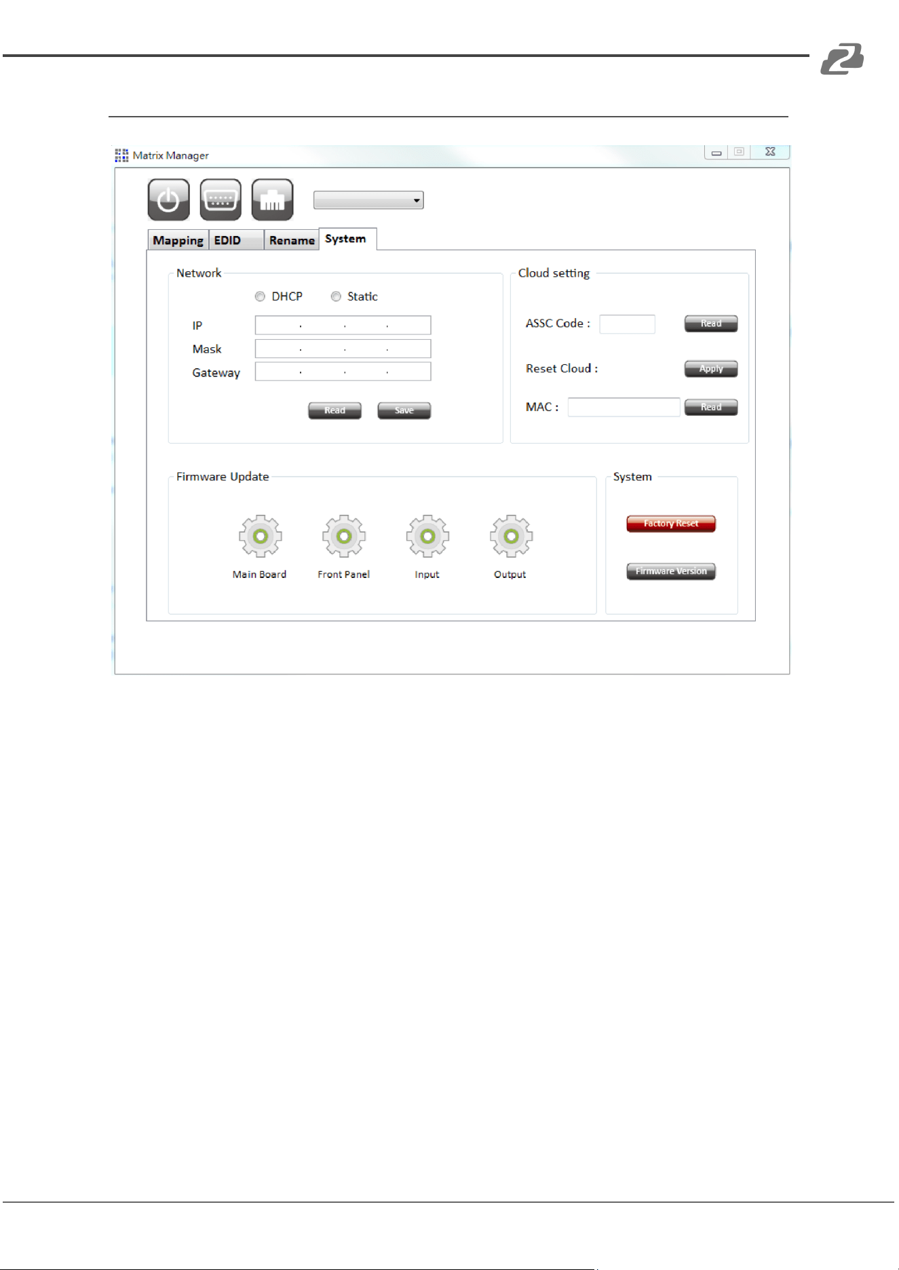The width and height of the screenshot is (899, 1270).
Task: Select the DHCP radio button
Action: [260, 296]
